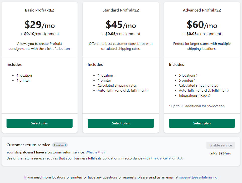Click the support@e2solutions.no email link
242x183 pixels.
(198, 177)
